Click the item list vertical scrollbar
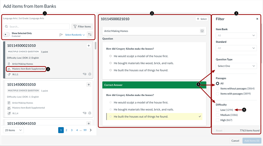 coord(96,46)
